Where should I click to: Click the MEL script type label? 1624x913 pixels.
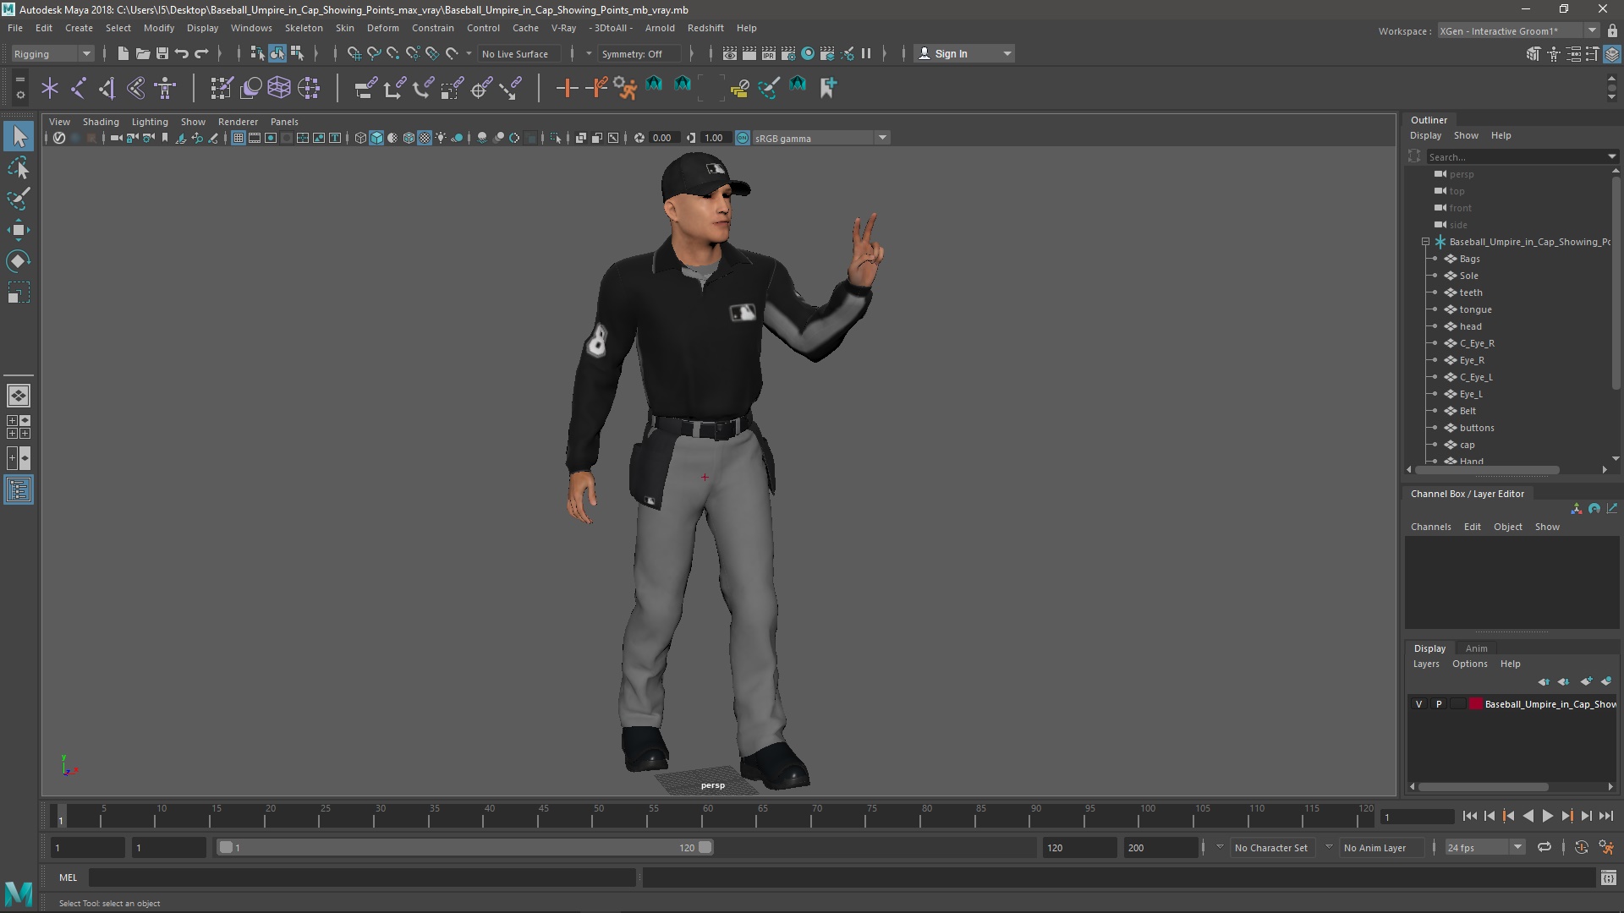(x=68, y=877)
